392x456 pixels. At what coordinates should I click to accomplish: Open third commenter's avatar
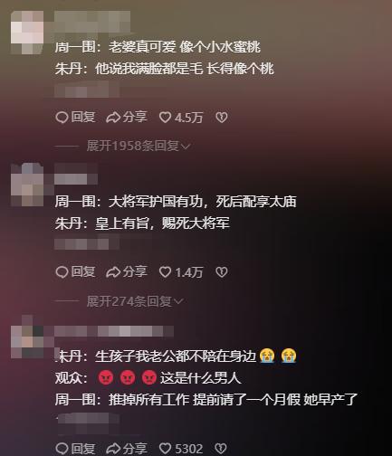pyautogui.click(x=27, y=337)
